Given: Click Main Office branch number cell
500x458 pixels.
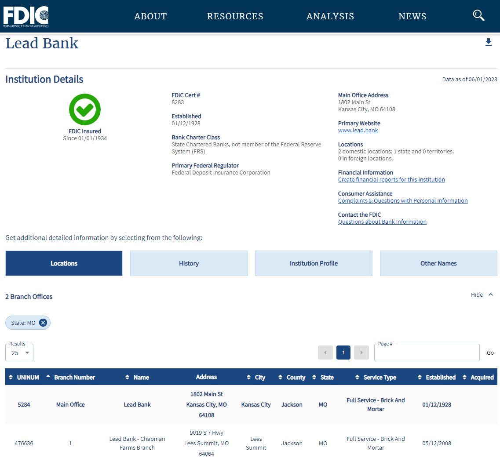Looking at the screenshot, I should (x=70, y=404).
